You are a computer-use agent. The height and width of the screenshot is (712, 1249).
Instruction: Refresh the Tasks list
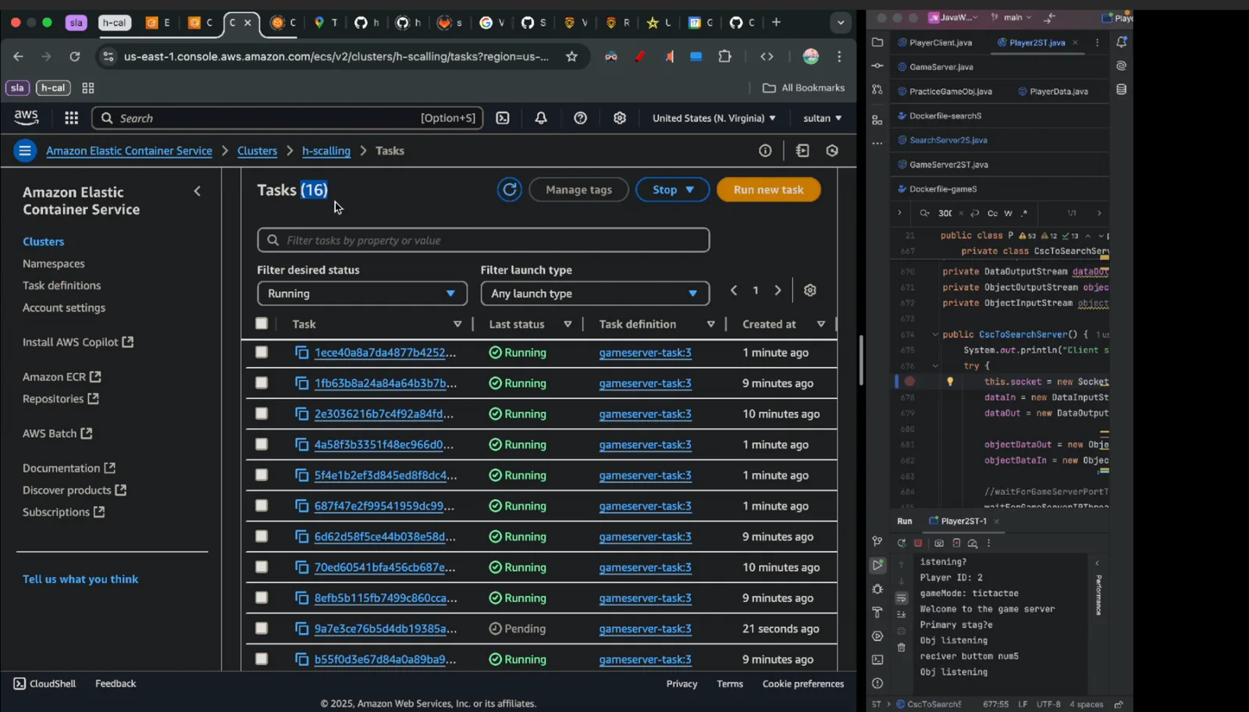[510, 190]
